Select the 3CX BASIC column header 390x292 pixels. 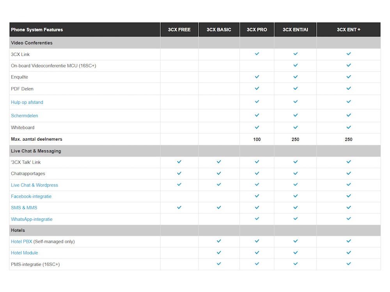(x=219, y=30)
